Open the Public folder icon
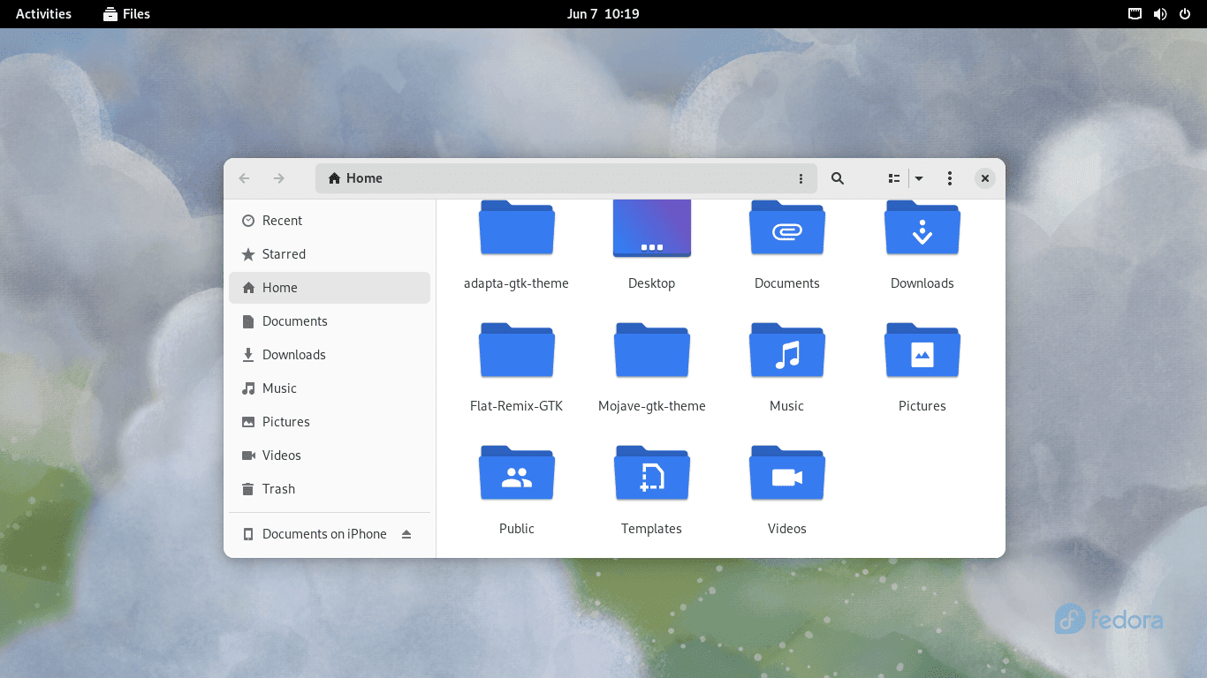1207x678 pixels. [x=517, y=473]
